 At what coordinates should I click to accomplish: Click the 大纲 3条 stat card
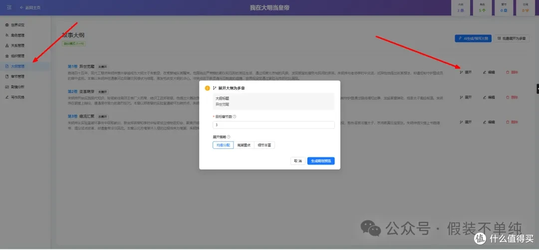[x=461, y=8]
